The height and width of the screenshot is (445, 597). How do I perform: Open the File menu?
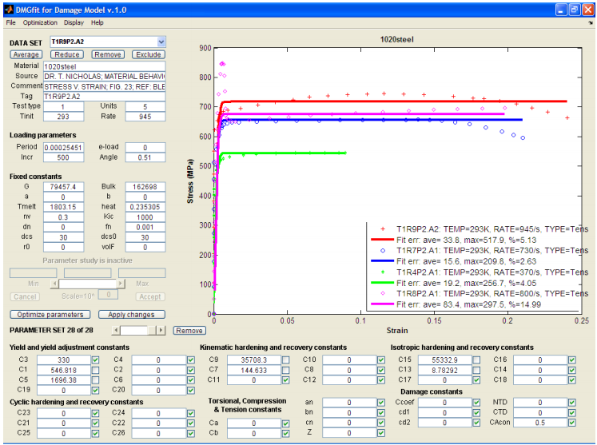click(x=11, y=23)
